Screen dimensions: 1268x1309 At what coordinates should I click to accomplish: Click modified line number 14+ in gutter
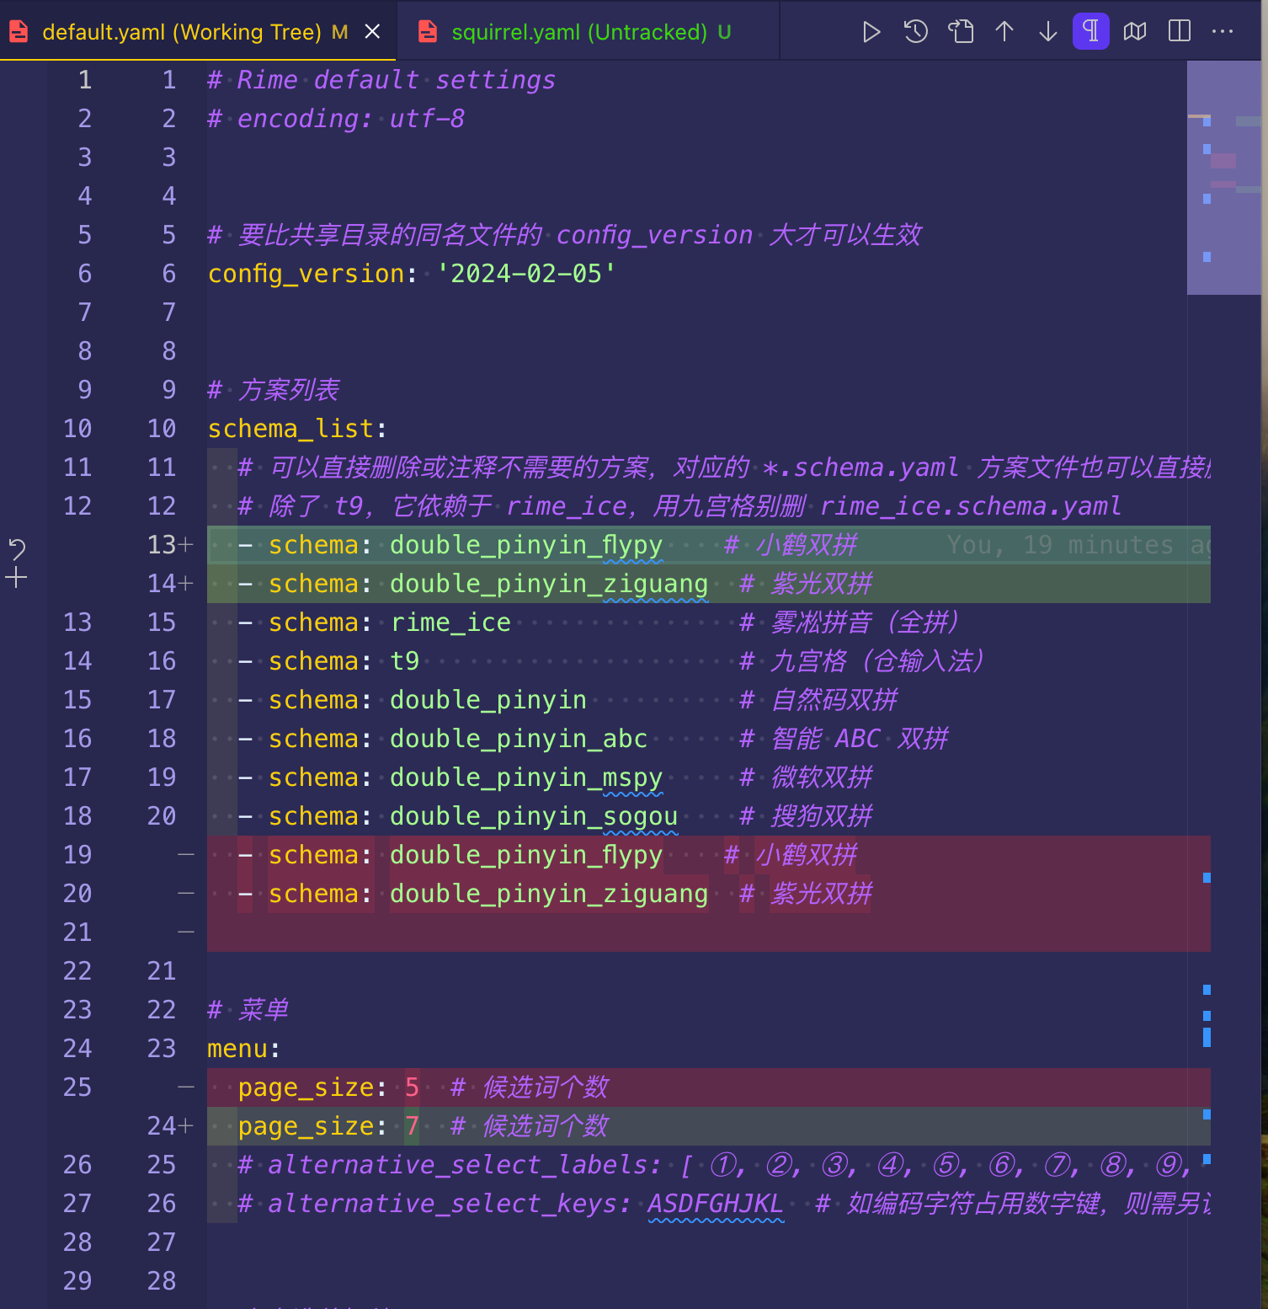[x=169, y=584]
